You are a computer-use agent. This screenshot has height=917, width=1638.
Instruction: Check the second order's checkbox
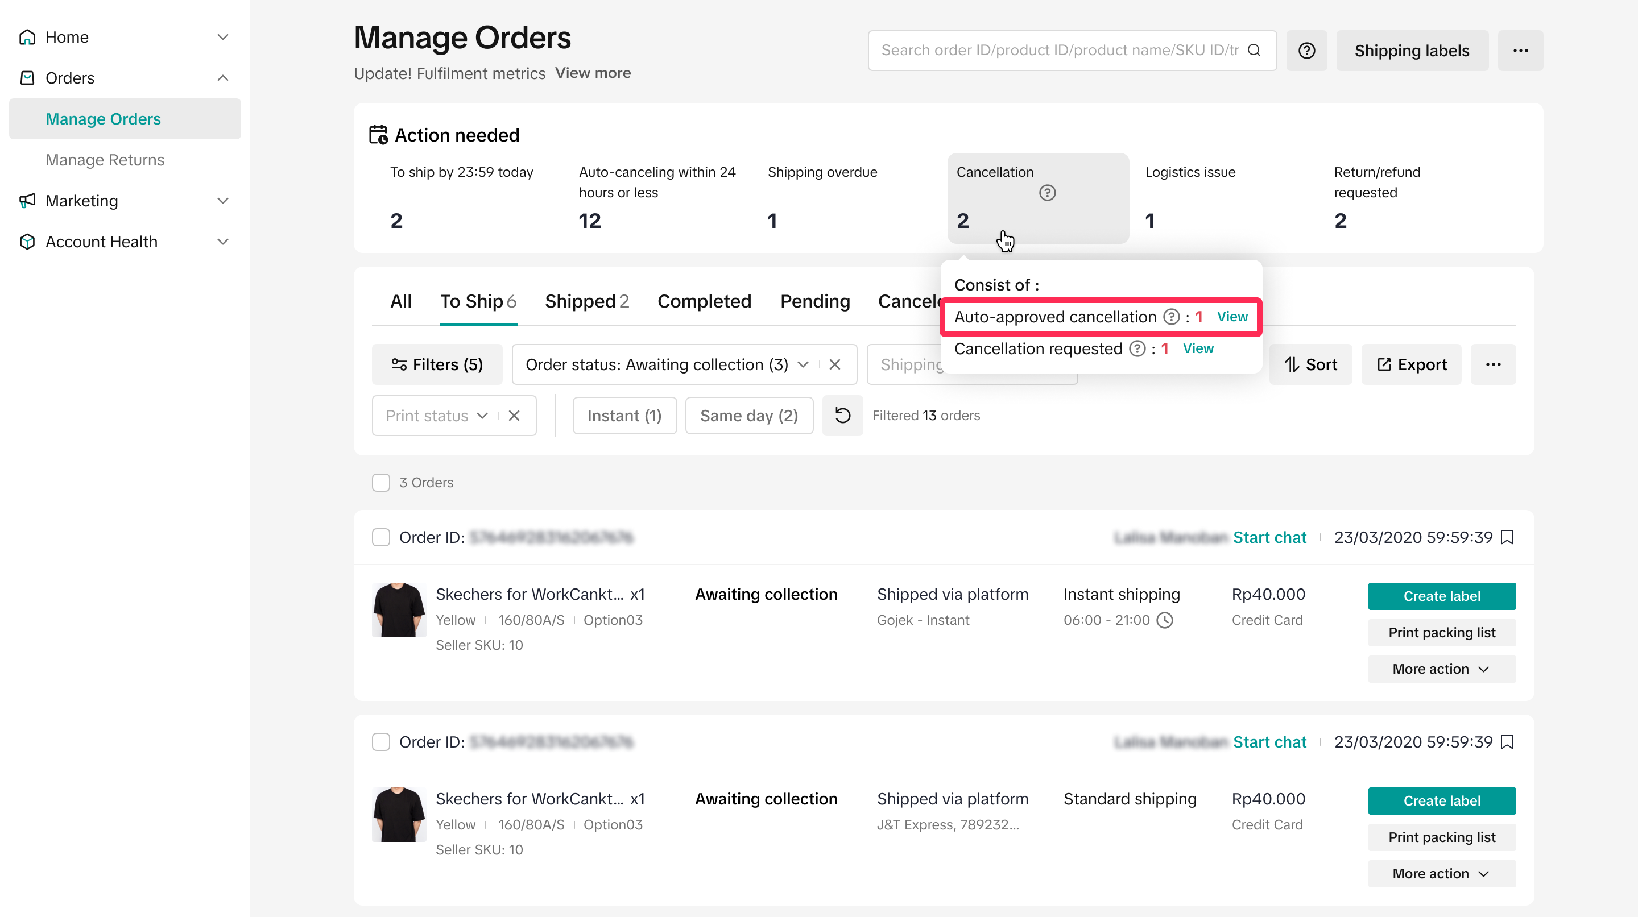381,741
